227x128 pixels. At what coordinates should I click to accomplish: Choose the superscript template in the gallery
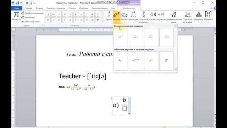pyautogui.click(x=121, y=38)
